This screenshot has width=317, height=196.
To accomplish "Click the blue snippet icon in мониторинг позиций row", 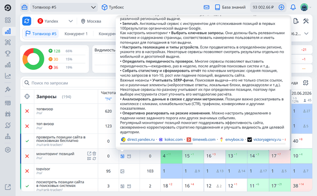I will point(122,156).
